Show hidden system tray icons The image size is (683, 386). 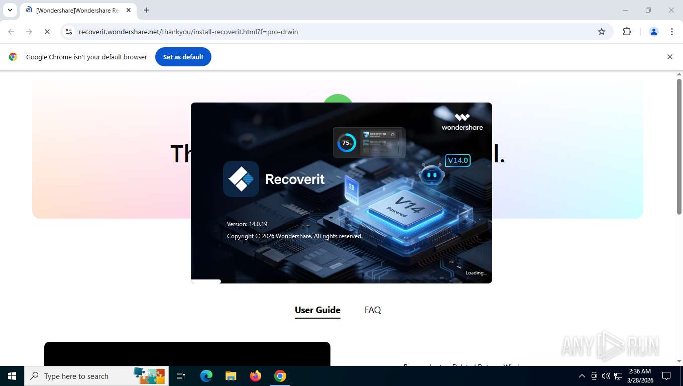click(x=582, y=376)
